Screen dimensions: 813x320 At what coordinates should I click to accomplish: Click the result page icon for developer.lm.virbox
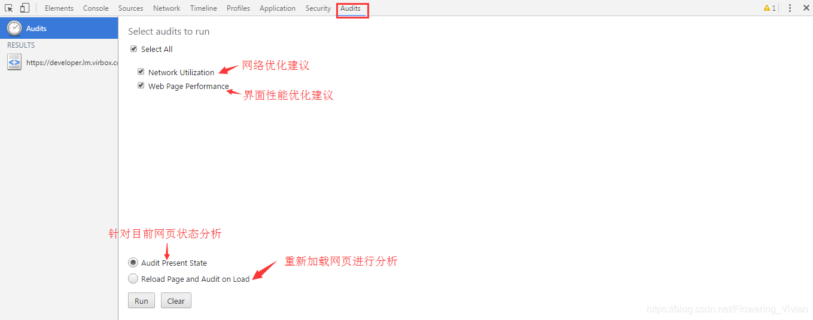coord(14,62)
